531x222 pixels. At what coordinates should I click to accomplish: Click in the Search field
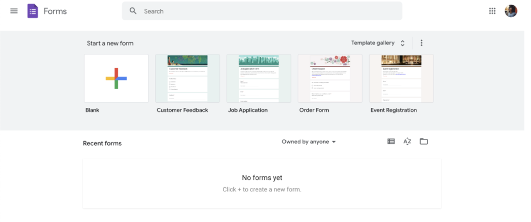[262, 11]
